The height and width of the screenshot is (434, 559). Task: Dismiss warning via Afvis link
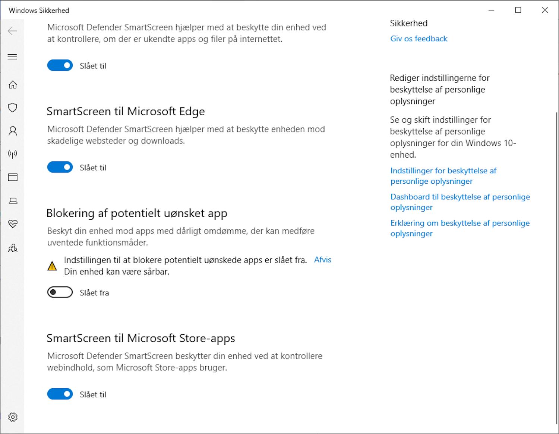[322, 259]
